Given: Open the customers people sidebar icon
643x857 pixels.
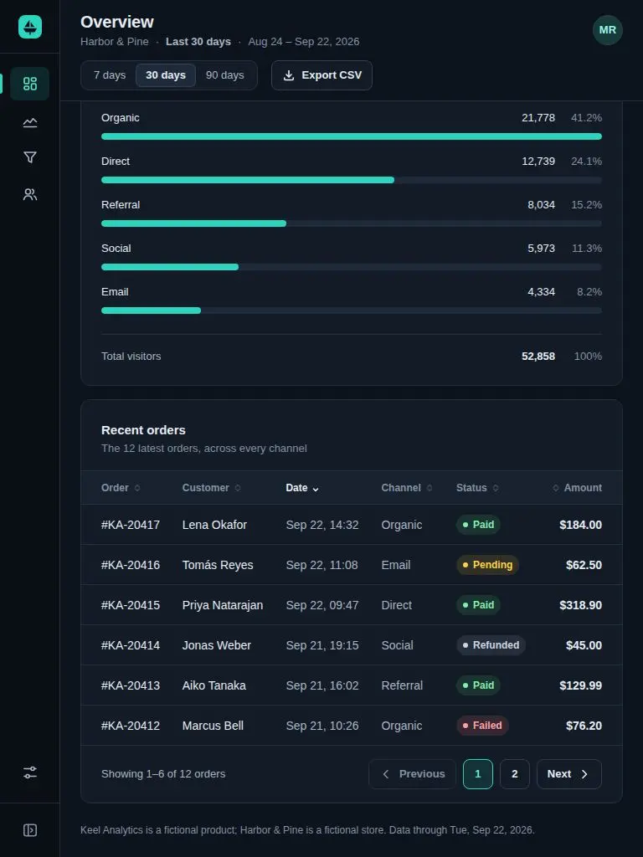Looking at the screenshot, I should point(29,194).
